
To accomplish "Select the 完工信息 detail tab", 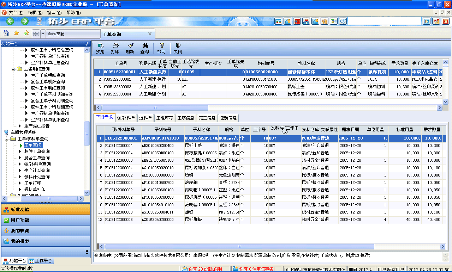I will (207, 118).
